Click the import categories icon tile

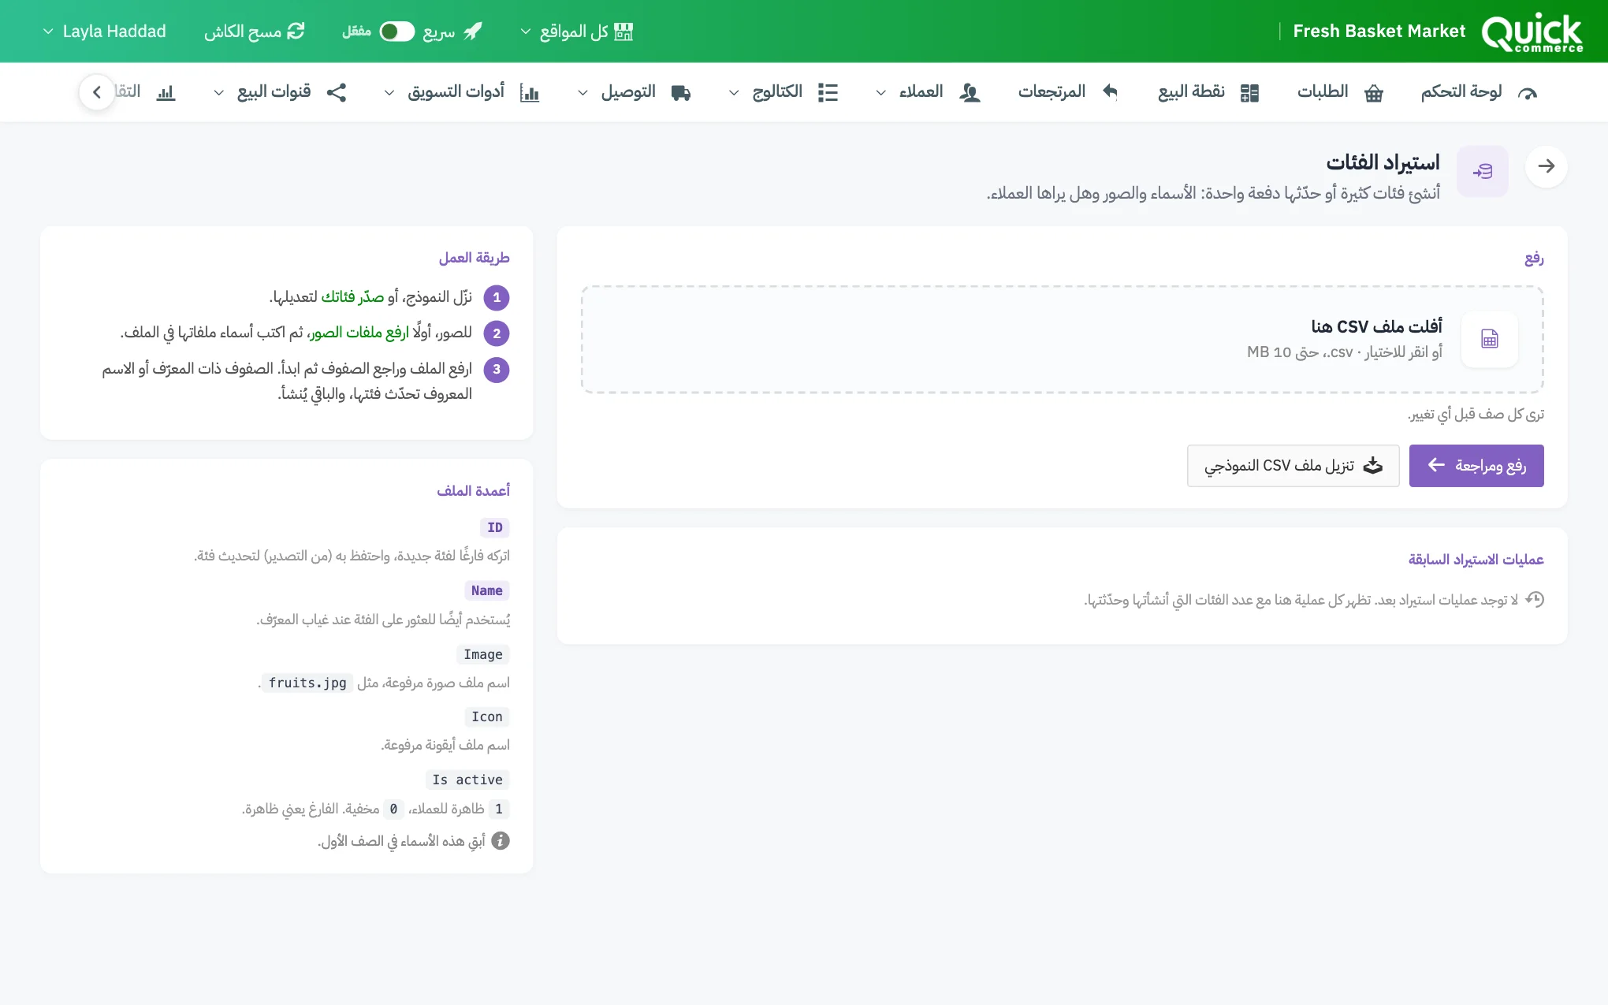tap(1483, 171)
